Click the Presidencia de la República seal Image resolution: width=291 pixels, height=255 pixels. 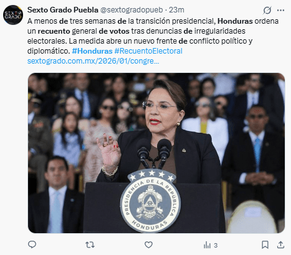coord(150,201)
